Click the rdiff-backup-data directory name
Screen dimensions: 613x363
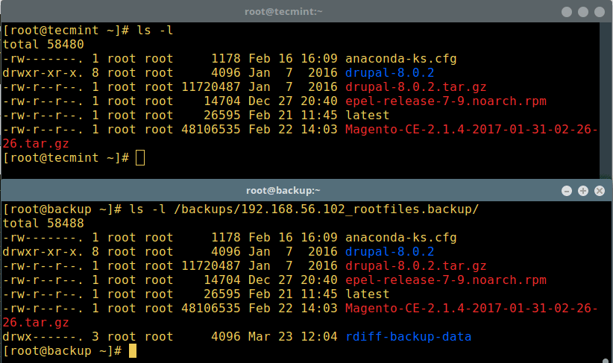(x=408, y=337)
